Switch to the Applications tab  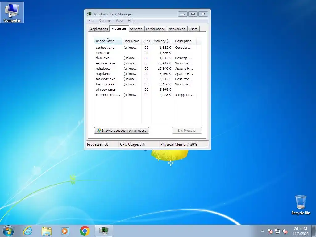tap(99, 29)
